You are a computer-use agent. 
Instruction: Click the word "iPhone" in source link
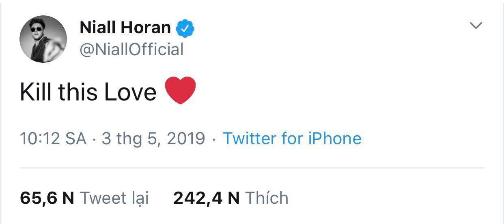335,139
